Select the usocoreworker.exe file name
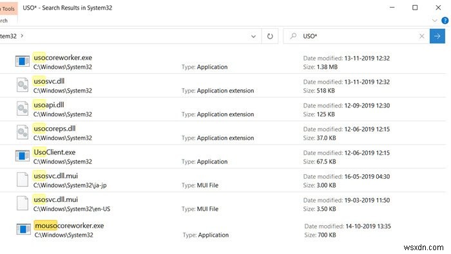 [62, 57]
